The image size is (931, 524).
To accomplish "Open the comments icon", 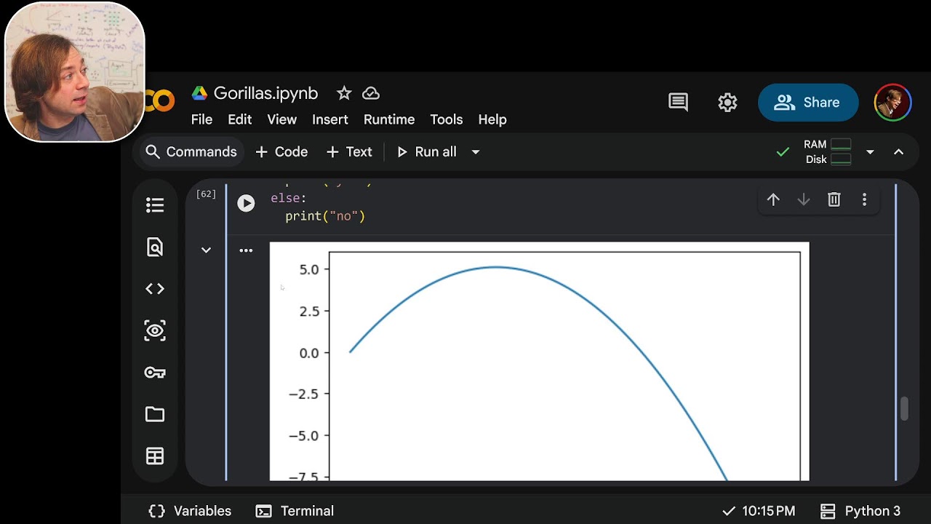I will point(678,103).
